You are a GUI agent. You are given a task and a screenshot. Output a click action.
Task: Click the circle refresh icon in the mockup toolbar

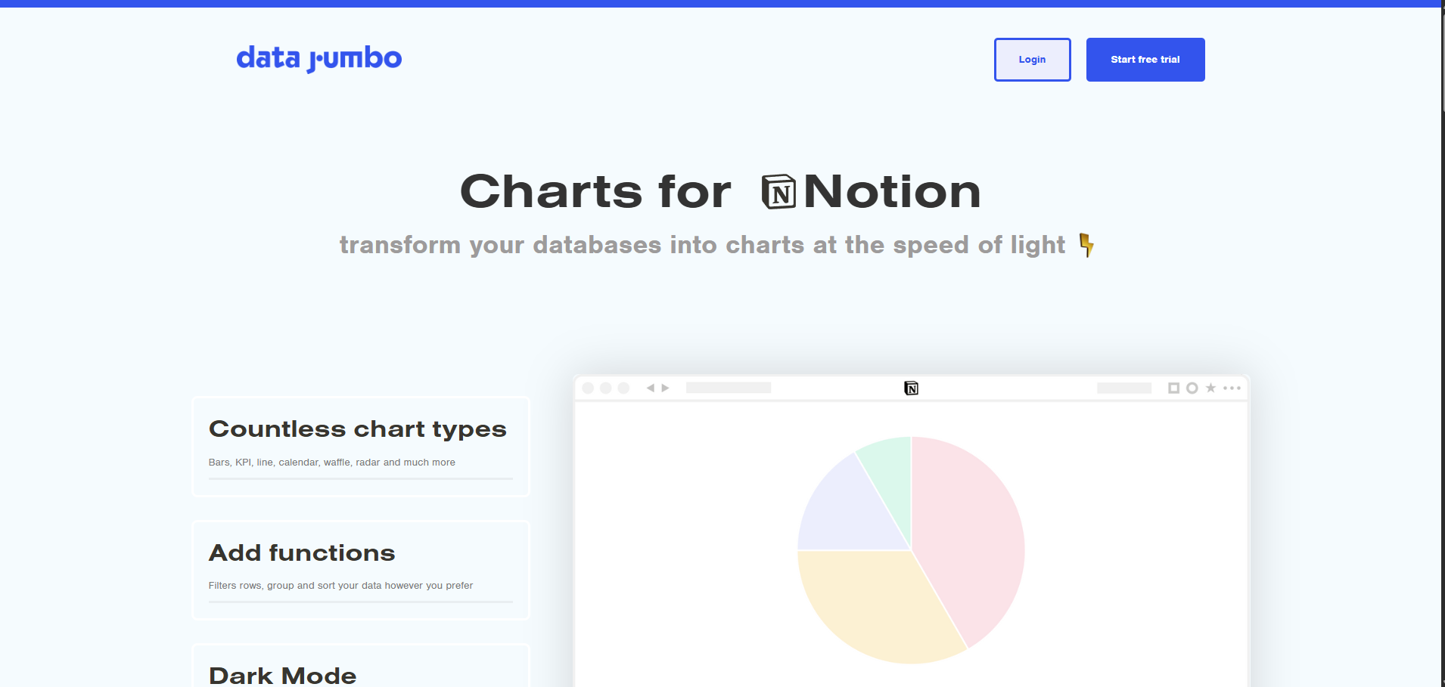pyautogui.click(x=1192, y=387)
